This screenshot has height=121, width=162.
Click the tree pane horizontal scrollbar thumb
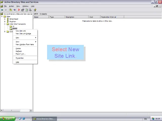click(12, 110)
